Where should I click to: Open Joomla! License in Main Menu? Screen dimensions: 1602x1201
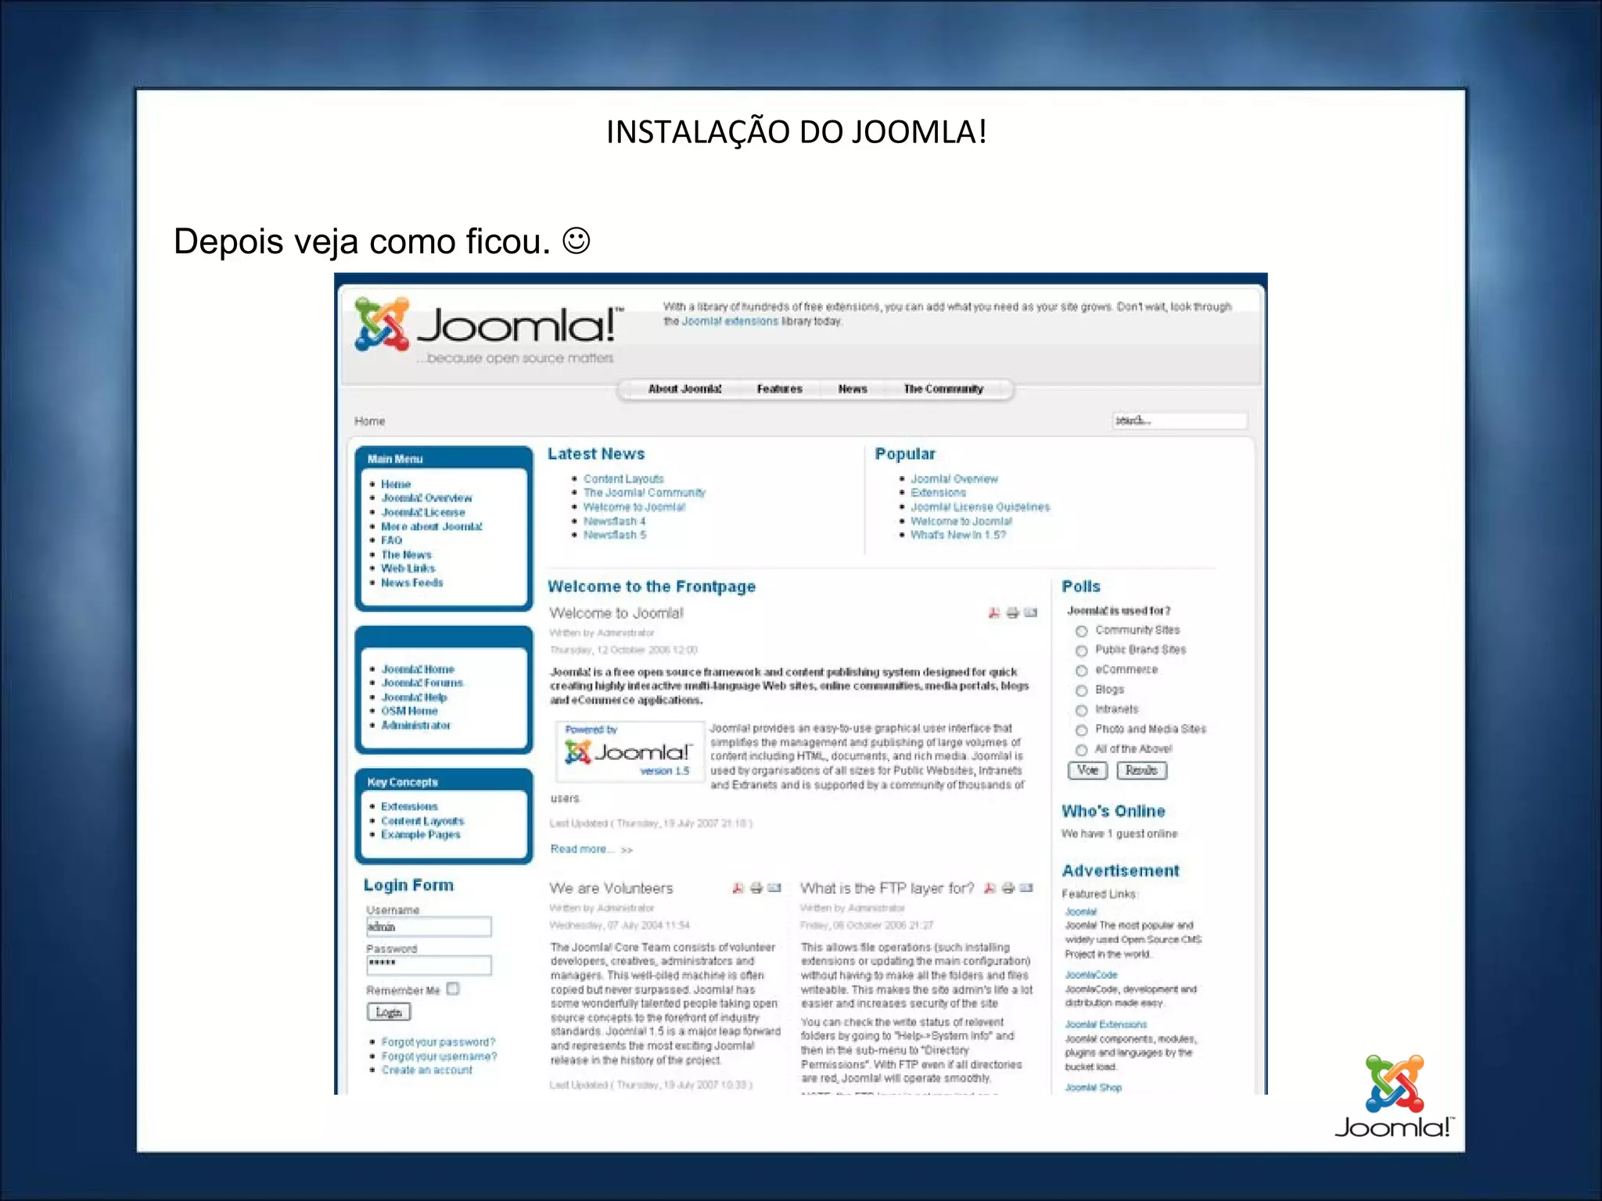[x=423, y=512]
